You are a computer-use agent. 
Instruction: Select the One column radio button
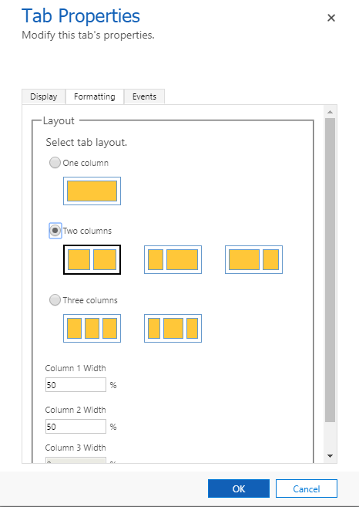point(55,163)
